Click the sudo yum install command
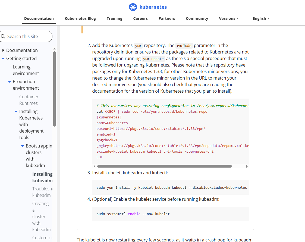The width and height of the screenshot is (305, 242). click(x=172, y=187)
